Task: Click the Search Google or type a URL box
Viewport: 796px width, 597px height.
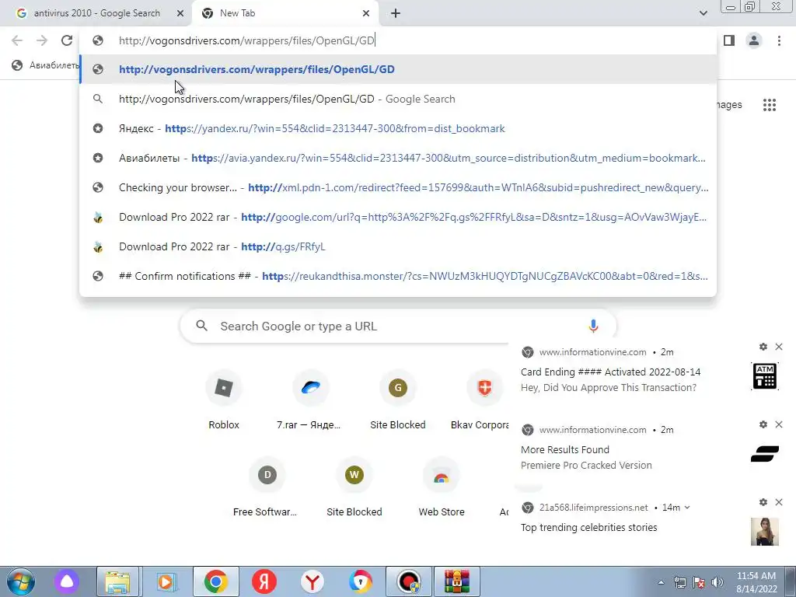Action: tap(398, 326)
